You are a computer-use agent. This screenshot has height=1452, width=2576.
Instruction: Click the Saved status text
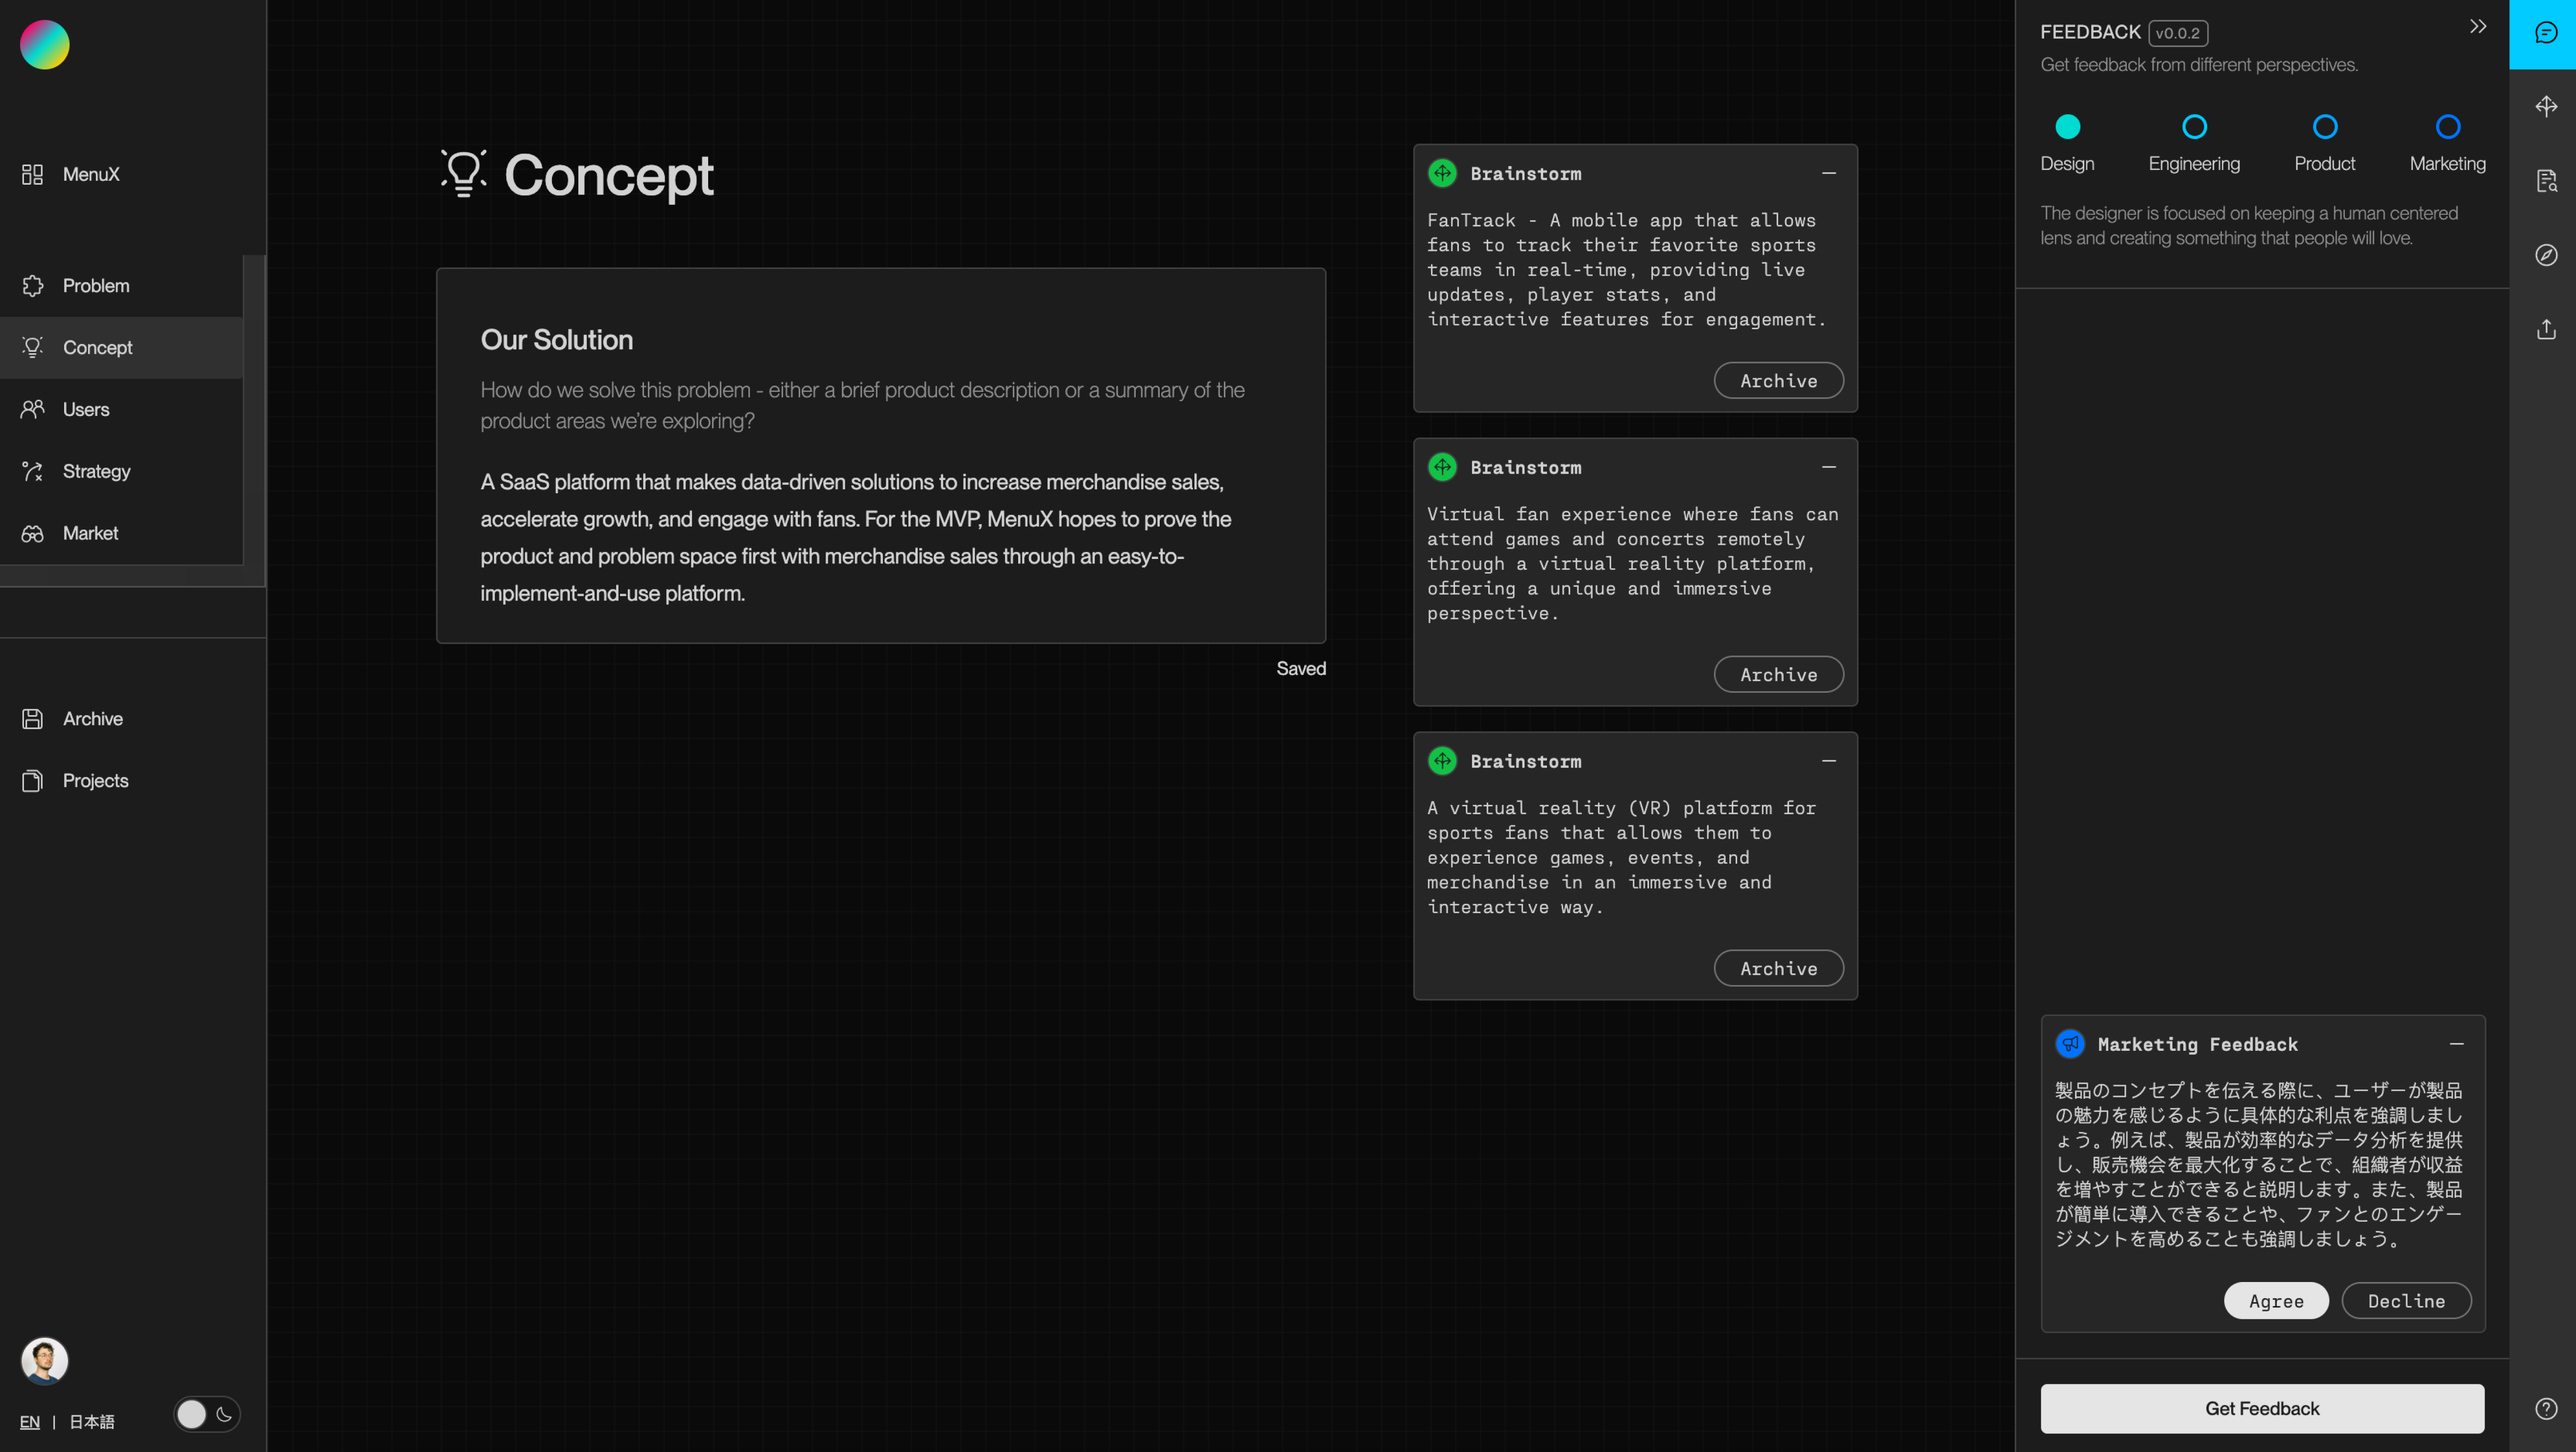(1301, 669)
